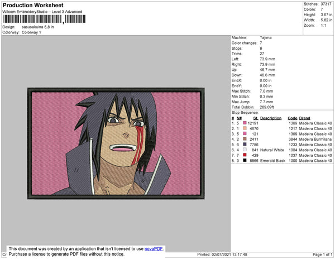Select the Trims value '27'
The width and height of the screenshot is (335, 259).
click(x=262, y=54)
